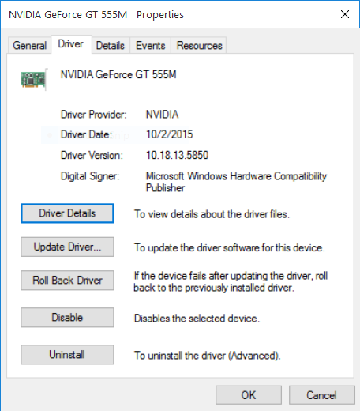Click the 'Driver Provider:' label

94,115
